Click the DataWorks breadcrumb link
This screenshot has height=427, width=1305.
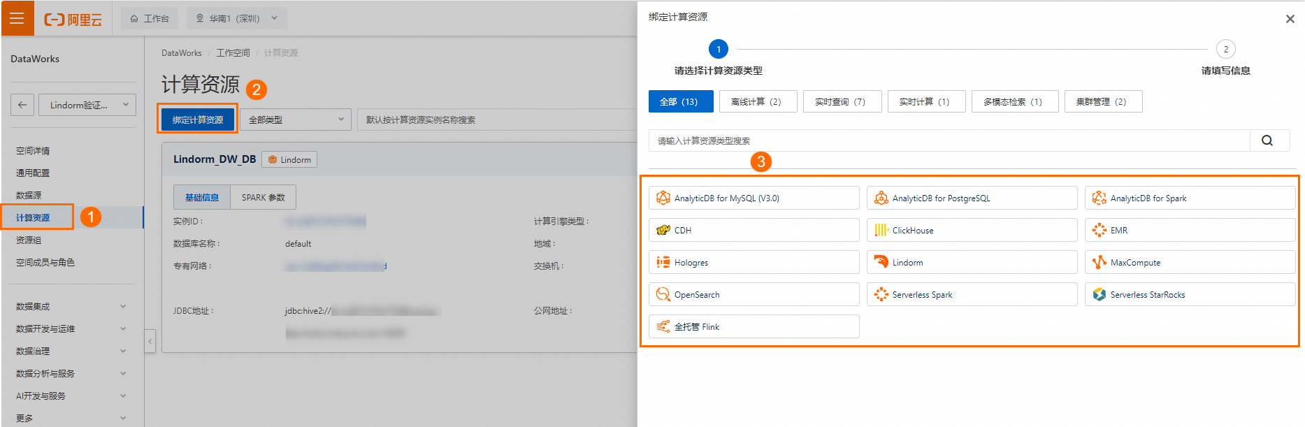181,53
